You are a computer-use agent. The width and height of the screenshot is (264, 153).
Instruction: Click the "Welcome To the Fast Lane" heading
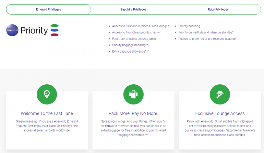[x=47, y=113]
